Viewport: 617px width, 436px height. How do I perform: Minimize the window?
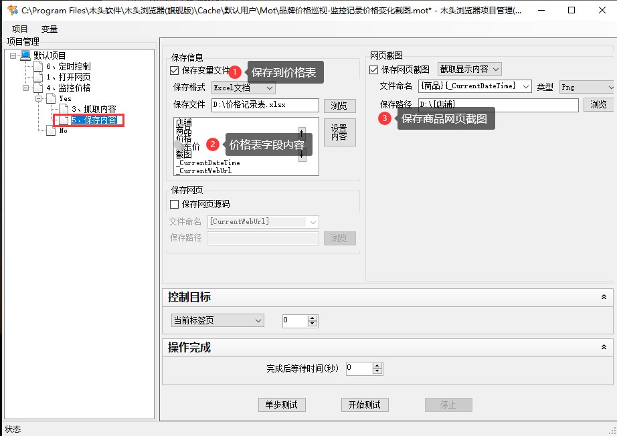click(541, 10)
